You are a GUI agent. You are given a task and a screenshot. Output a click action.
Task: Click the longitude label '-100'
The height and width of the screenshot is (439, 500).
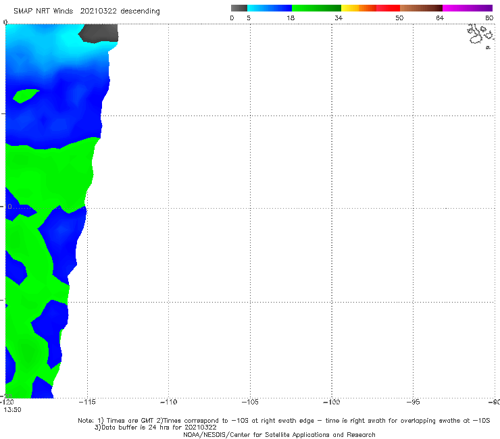331,402
